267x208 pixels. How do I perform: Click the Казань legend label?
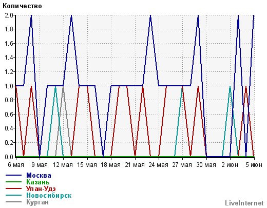[38, 182]
